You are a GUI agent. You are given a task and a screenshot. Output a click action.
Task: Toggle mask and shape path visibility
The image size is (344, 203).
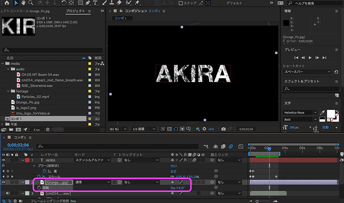(x=176, y=129)
